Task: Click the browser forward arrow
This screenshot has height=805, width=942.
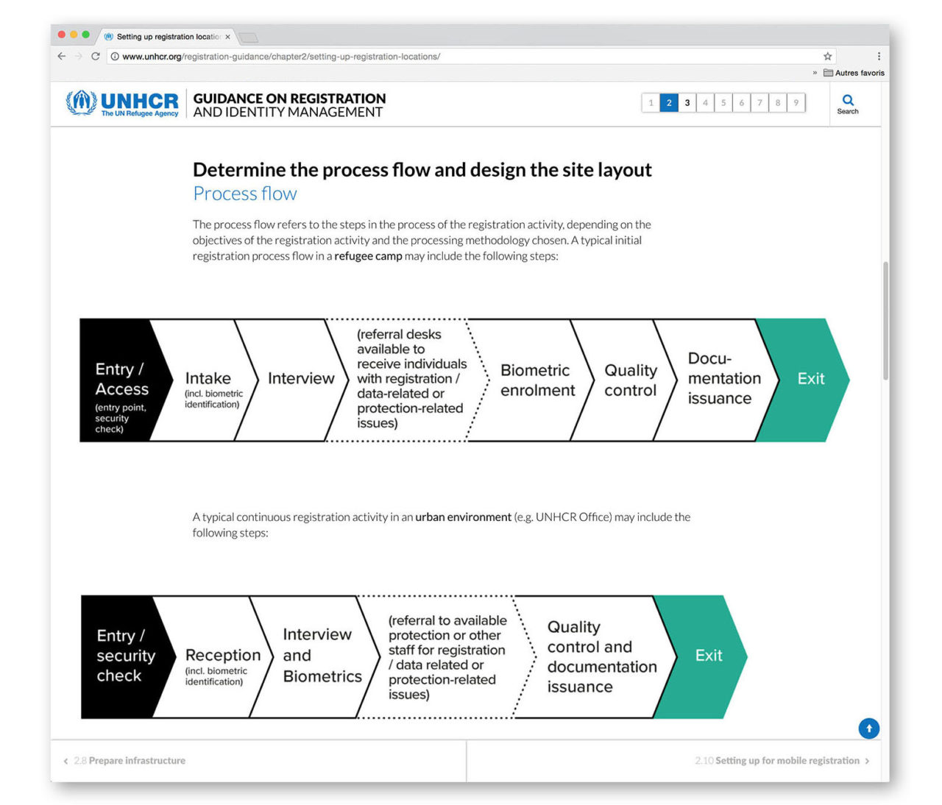Action: tap(79, 57)
